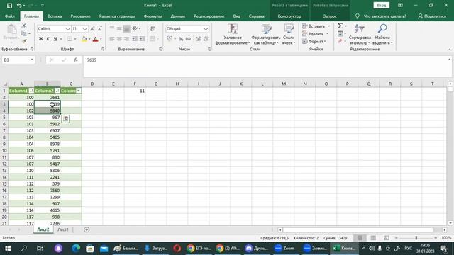Undo the last action
The image size is (454, 255).
[x=19, y=6]
